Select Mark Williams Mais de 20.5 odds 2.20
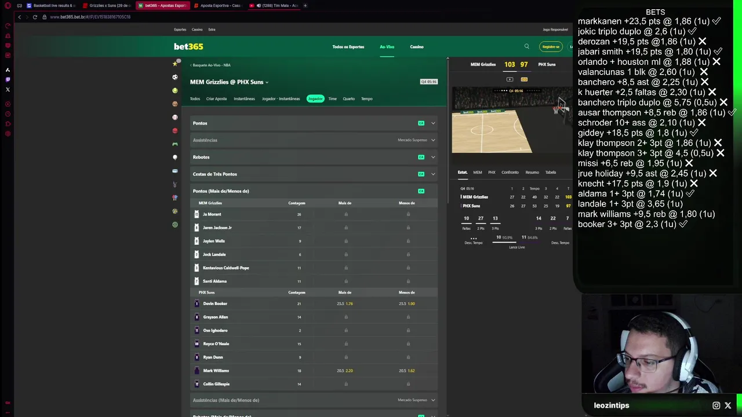The width and height of the screenshot is (742, 417). tap(345, 371)
